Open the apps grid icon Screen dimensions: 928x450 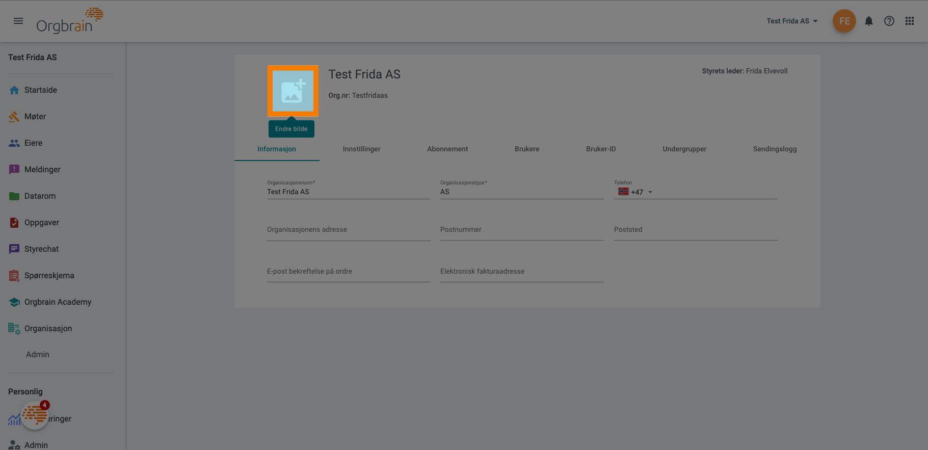(x=910, y=21)
